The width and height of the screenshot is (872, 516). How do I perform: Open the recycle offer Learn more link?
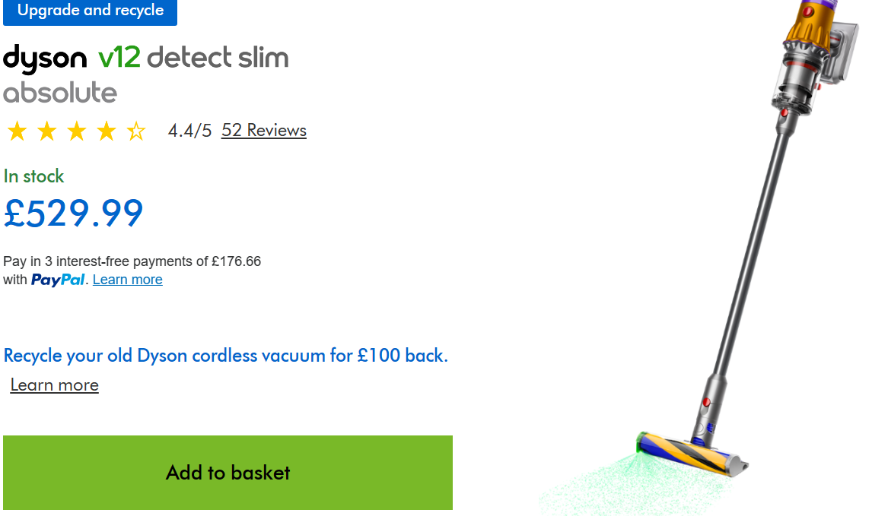coord(55,385)
